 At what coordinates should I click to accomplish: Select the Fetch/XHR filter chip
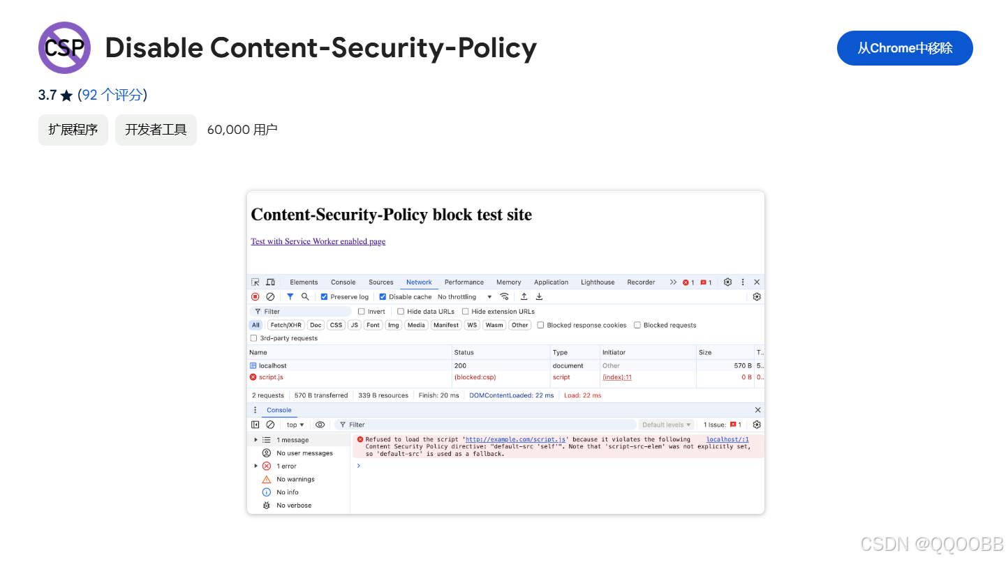[x=286, y=325]
